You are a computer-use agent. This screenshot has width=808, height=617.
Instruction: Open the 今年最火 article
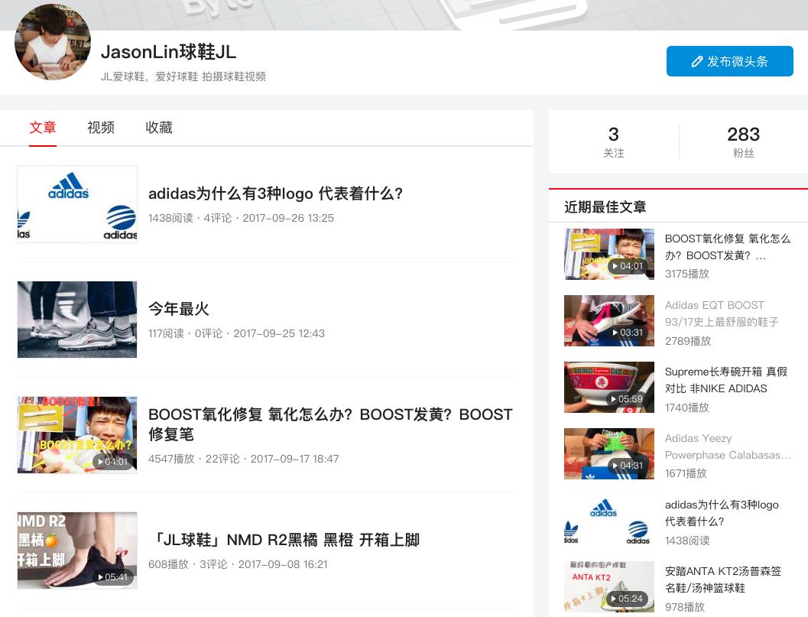pos(178,309)
